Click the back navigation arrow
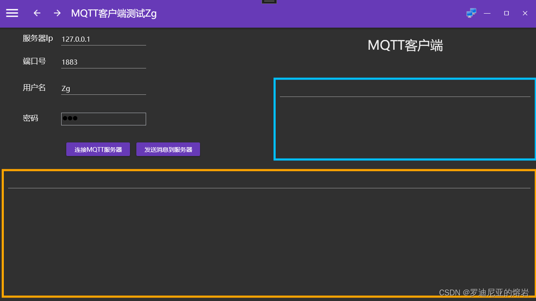The width and height of the screenshot is (536, 301). coord(37,13)
